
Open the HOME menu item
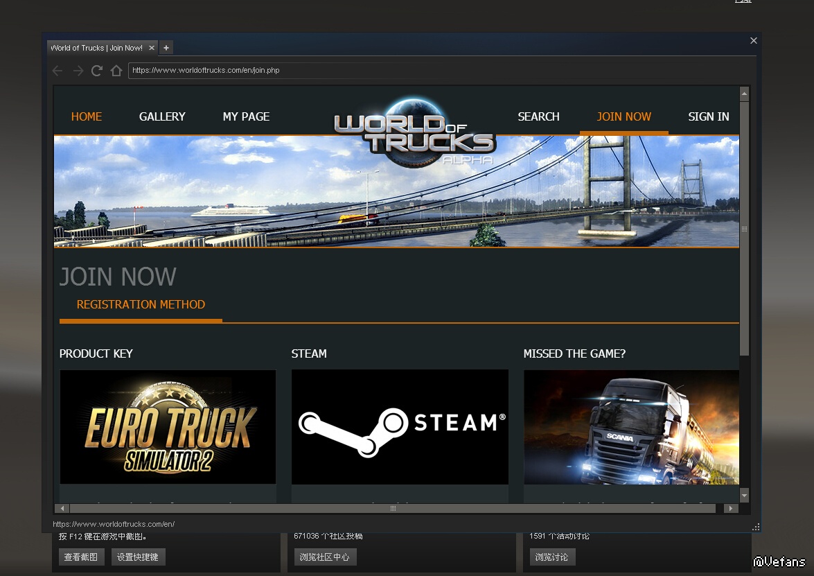[86, 116]
